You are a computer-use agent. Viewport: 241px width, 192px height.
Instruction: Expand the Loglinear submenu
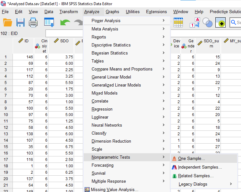pos(127,117)
